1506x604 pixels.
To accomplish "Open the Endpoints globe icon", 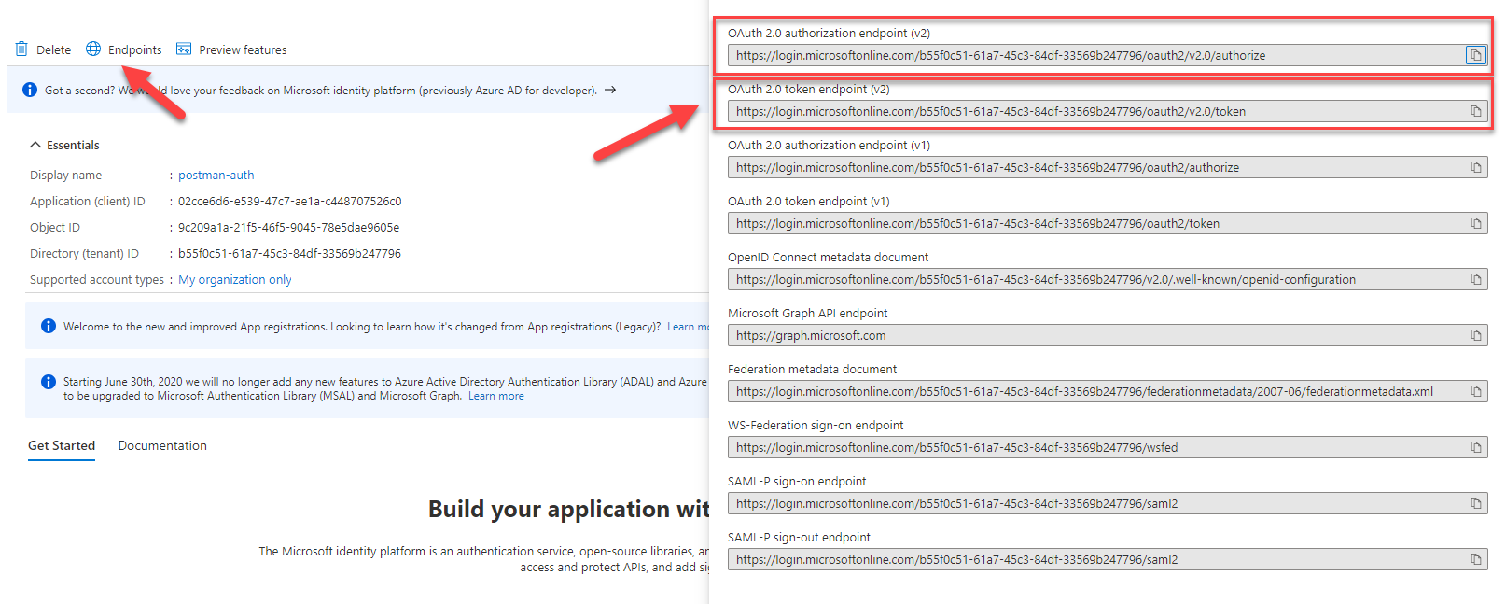I will (x=93, y=49).
